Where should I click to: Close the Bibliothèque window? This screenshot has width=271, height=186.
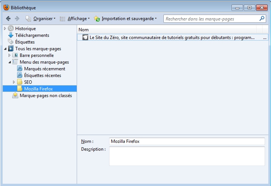click(262, 8)
